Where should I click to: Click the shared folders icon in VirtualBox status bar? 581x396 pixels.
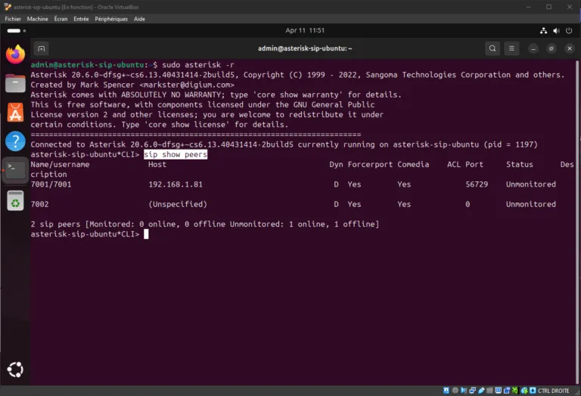(x=489, y=391)
